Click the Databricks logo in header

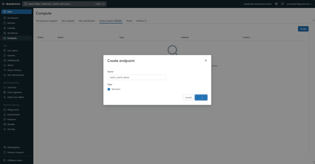11,4
